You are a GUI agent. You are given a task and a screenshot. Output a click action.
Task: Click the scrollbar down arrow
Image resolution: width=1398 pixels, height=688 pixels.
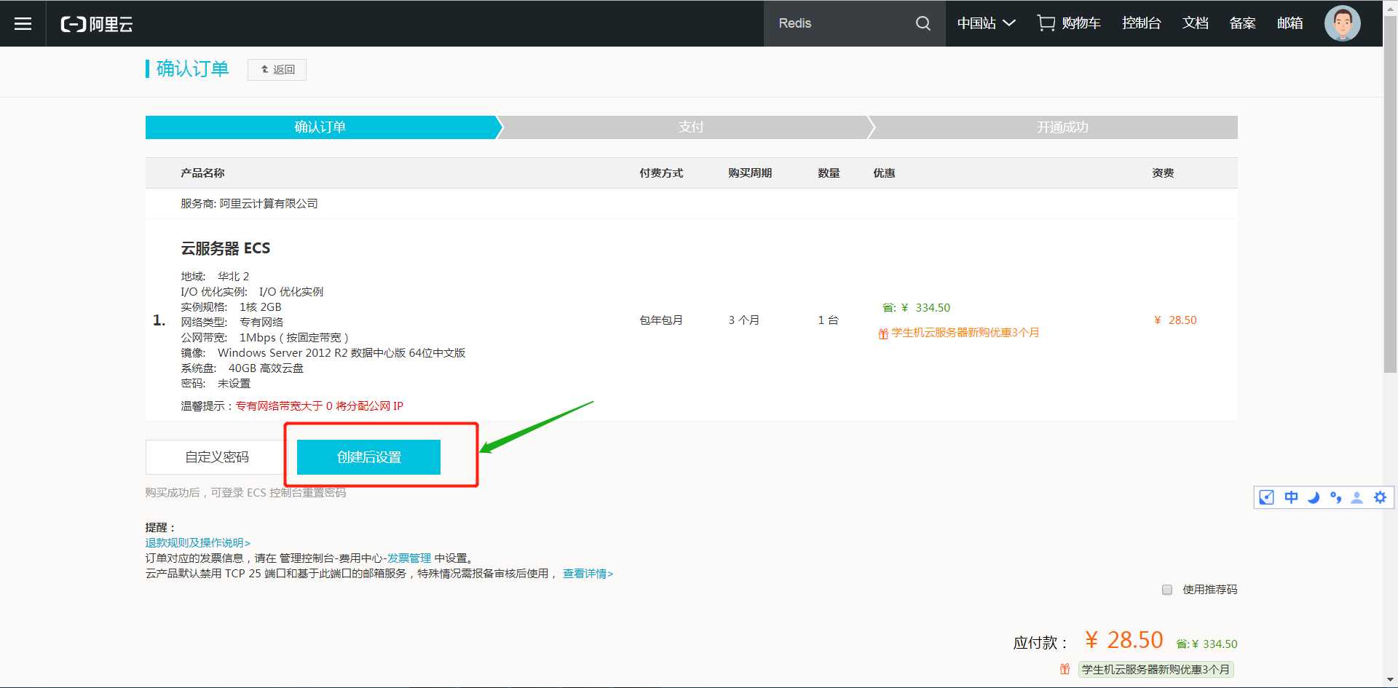(x=1390, y=681)
